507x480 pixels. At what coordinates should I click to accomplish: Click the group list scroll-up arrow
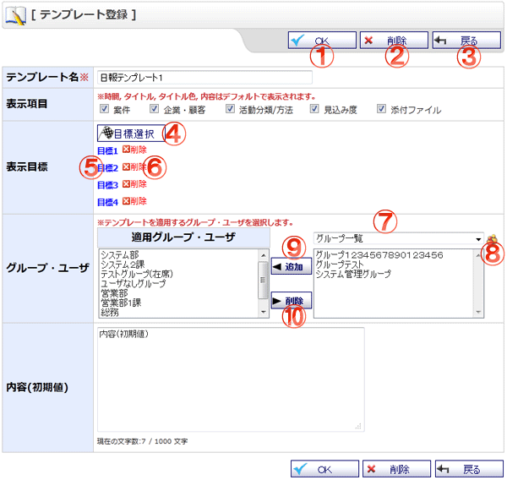[x=478, y=255]
